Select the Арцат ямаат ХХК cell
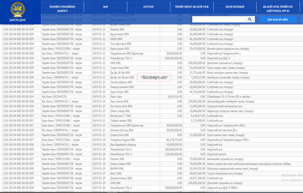The width and height of the screenshot is (303, 193). [x=120, y=34]
